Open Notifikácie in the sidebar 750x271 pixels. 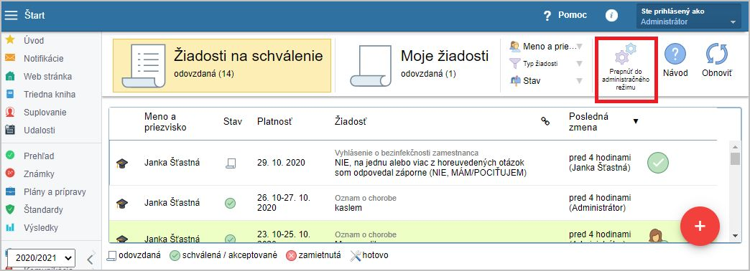(44, 59)
